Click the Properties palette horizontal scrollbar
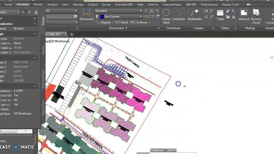Image resolution: width=274 pixels, height=154 pixels. (x=16, y=131)
